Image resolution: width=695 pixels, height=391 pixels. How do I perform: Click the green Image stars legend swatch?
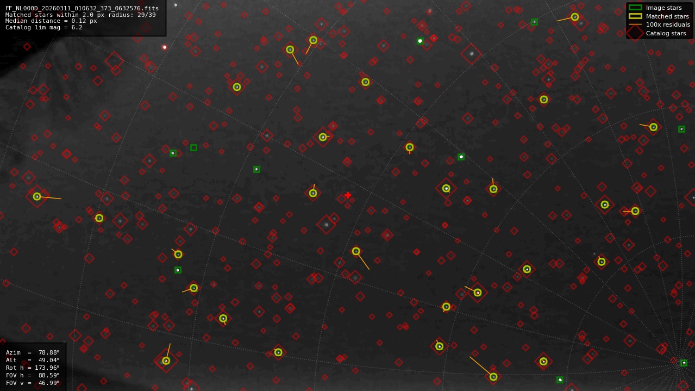pos(635,8)
